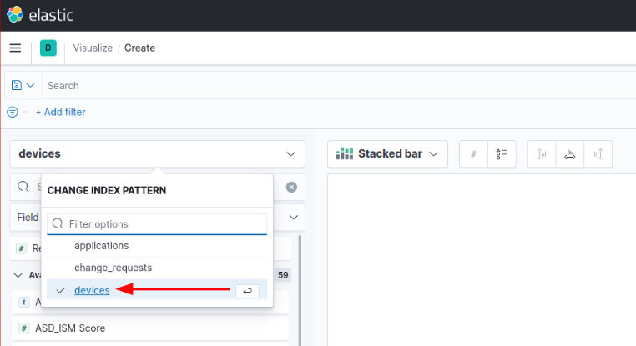
Task: Click the right value axis button
Action: coord(598,154)
